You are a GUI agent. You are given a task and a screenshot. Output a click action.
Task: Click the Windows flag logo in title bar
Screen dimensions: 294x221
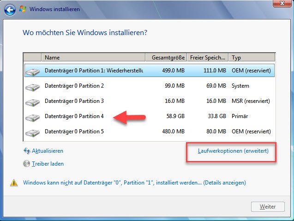click(x=23, y=9)
